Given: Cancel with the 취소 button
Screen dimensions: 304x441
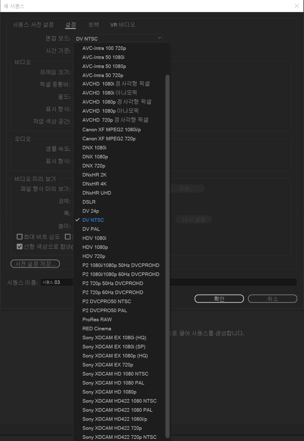Looking at the screenshot, I should click(x=273, y=299).
